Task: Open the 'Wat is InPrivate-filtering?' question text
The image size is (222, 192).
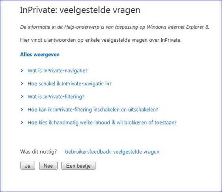Action: tap(56, 97)
